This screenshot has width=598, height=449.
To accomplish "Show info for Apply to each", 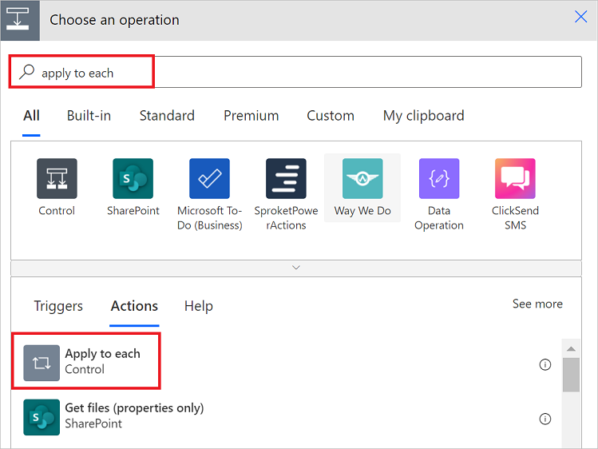I will point(545,364).
